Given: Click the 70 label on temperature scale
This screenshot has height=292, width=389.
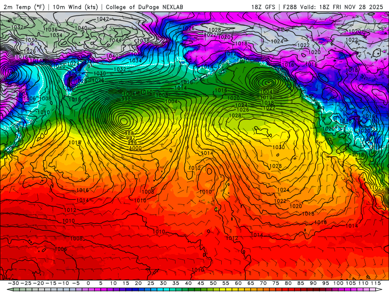Looking at the screenshot, I should coord(263,283).
